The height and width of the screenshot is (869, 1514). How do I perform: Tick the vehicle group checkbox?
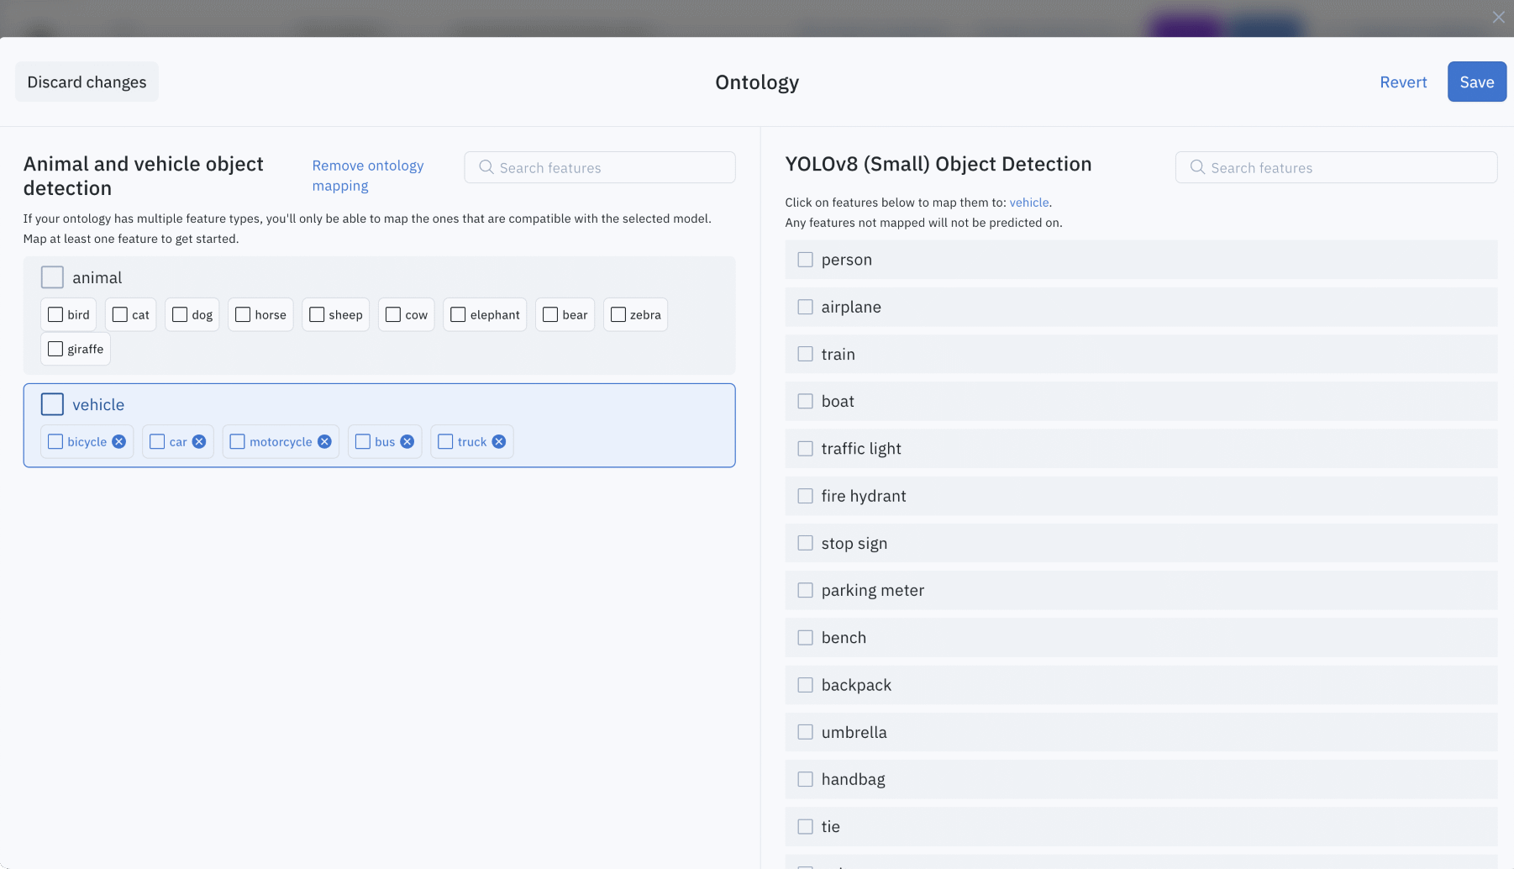point(52,404)
